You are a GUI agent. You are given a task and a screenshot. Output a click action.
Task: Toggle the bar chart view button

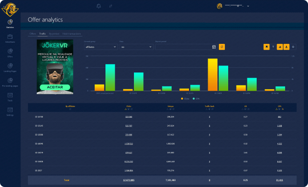[x=280, y=47]
